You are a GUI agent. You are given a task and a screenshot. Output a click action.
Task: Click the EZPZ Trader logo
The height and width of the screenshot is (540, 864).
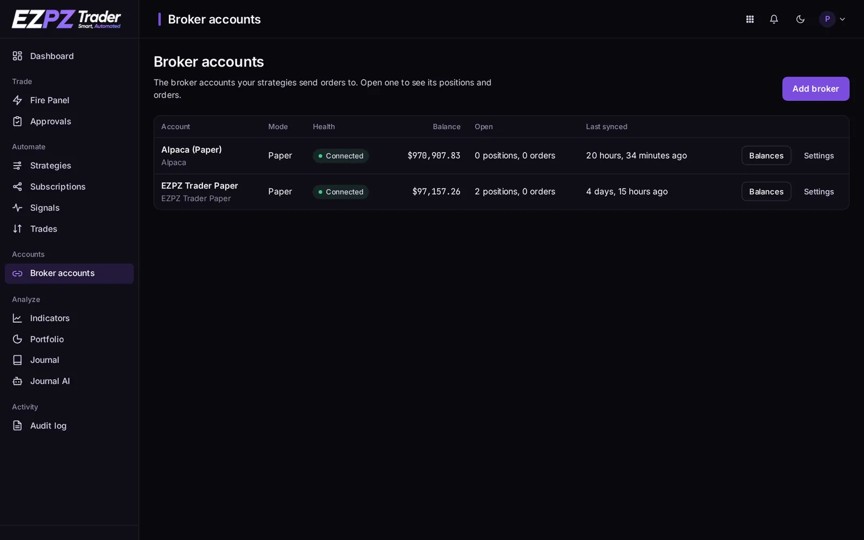point(66,19)
